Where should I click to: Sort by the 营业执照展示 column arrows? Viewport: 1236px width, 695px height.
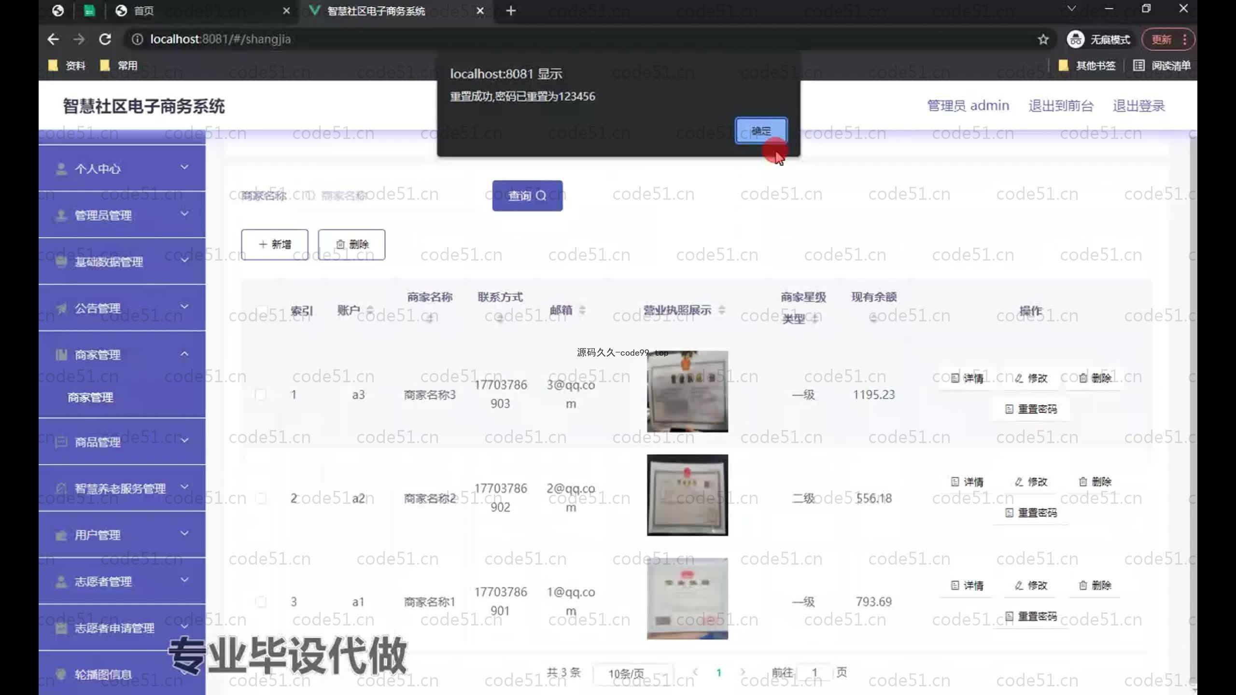click(x=721, y=310)
